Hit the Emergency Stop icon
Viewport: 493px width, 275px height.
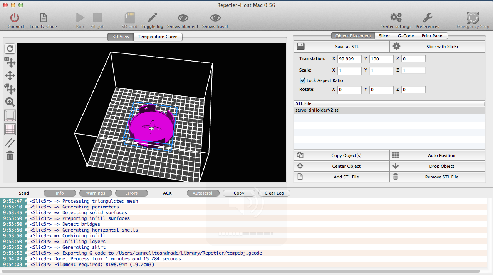[473, 18]
